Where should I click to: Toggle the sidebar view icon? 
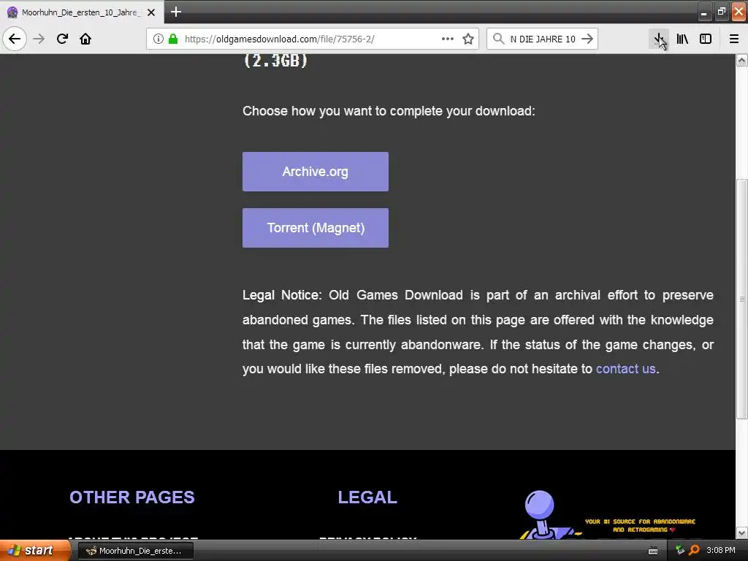click(x=706, y=39)
